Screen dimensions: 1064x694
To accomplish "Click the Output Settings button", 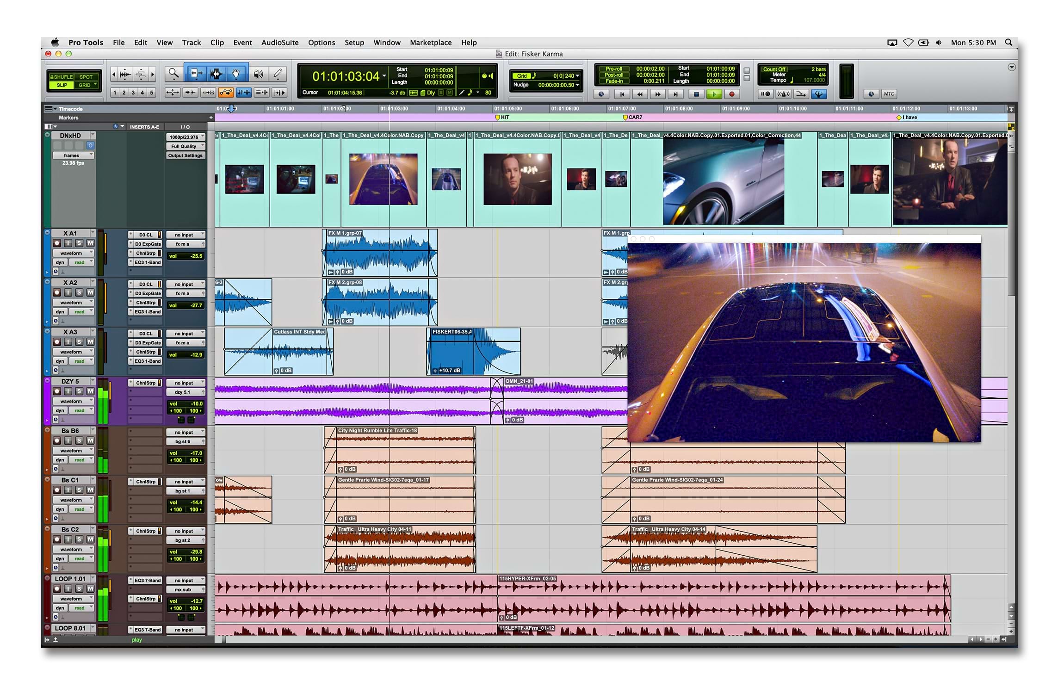I will (185, 155).
